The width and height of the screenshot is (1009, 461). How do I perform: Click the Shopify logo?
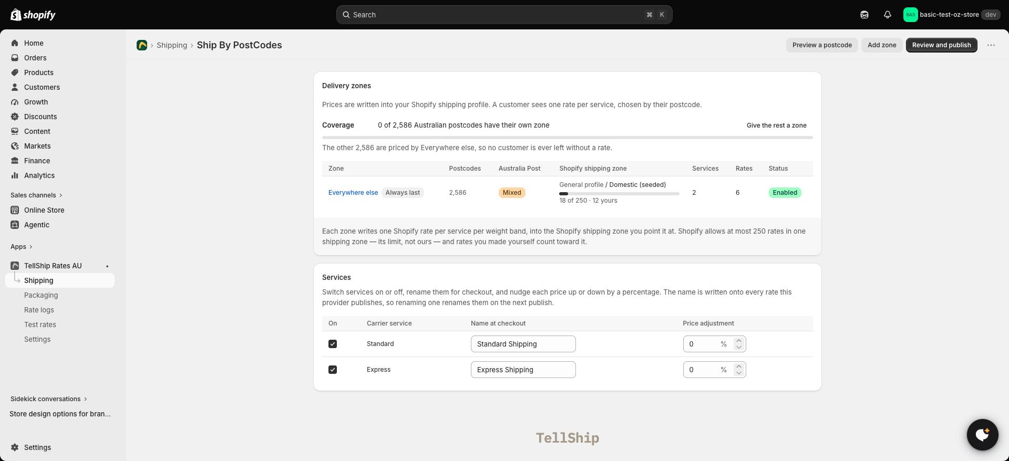pyautogui.click(x=33, y=15)
